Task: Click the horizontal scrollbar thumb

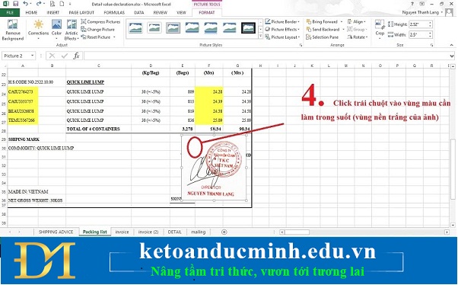Action: pos(297,232)
